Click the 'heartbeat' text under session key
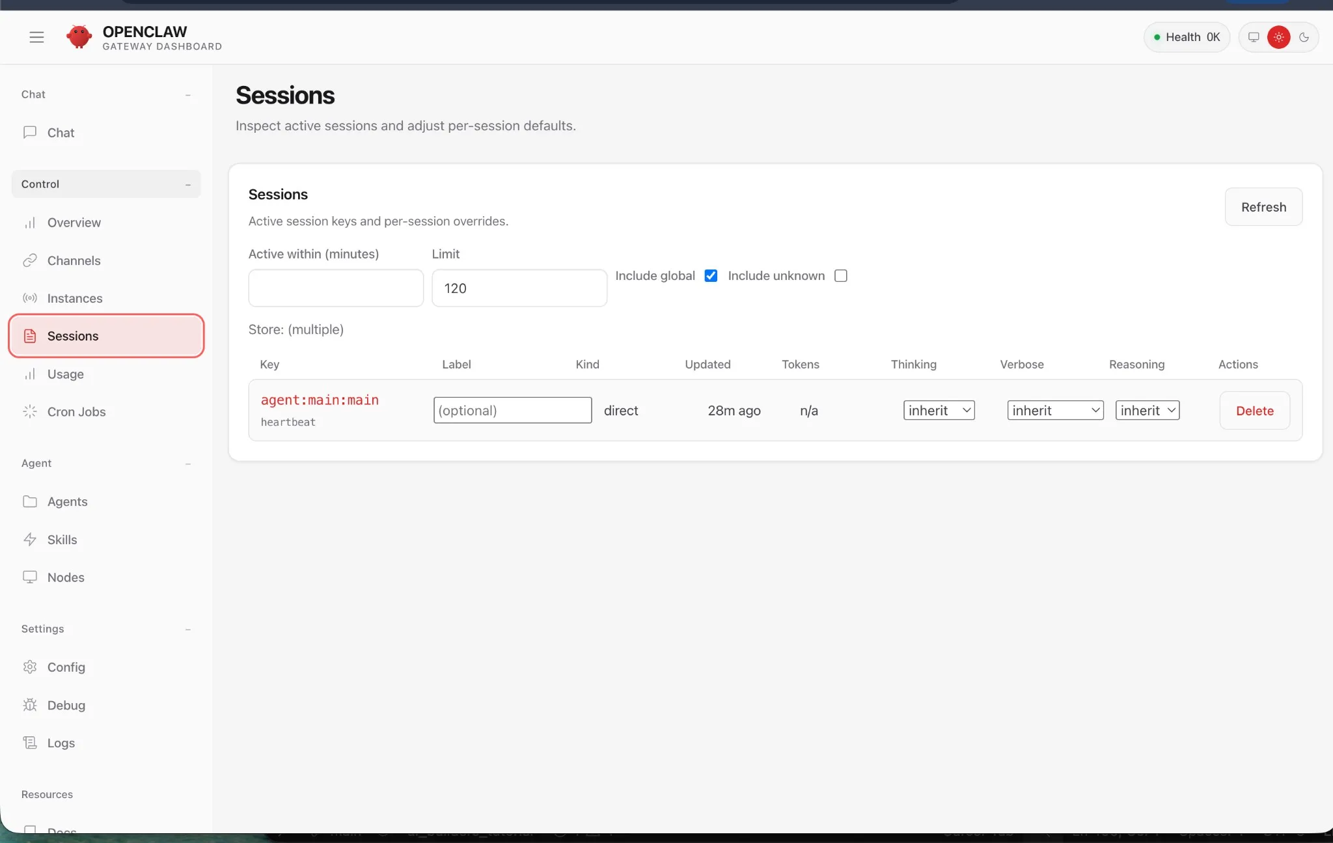1333x843 pixels. point(288,422)
